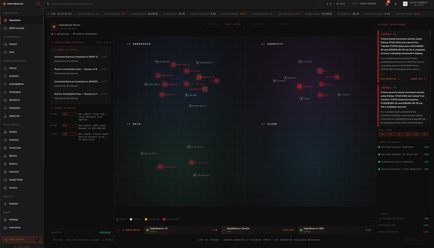Click Open Narrative link
This screenshot has height=248, width=434.
(390, 79)
